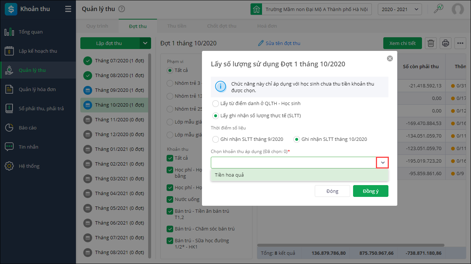Click the trash delete icon
The image size is (471, 264).
430,43
